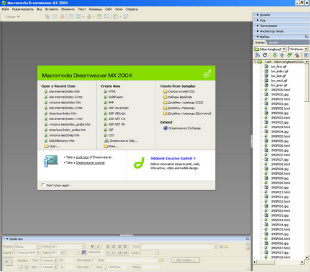Insert an email link icon
Image resolution: width=310 pixels, height=272 pixels.
click(55, 17)
